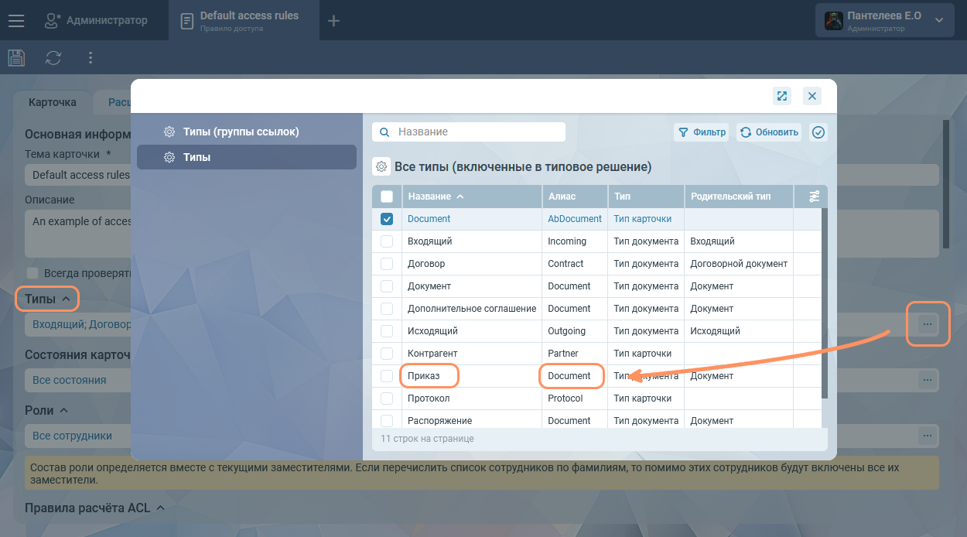Viewport: 967px width, 537px height.
Task: Uncheck the Document row checkbox
Action: point(387,219)
